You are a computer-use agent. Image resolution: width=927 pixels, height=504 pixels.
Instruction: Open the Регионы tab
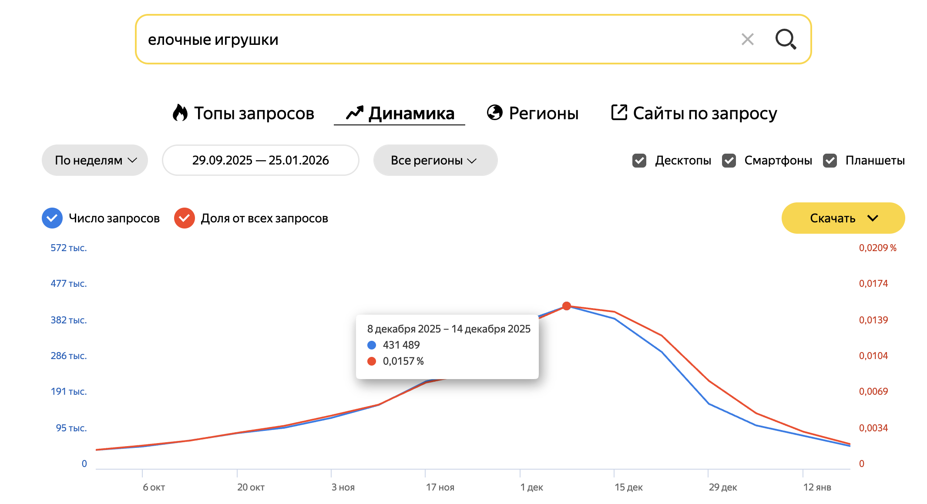[543, 113]
